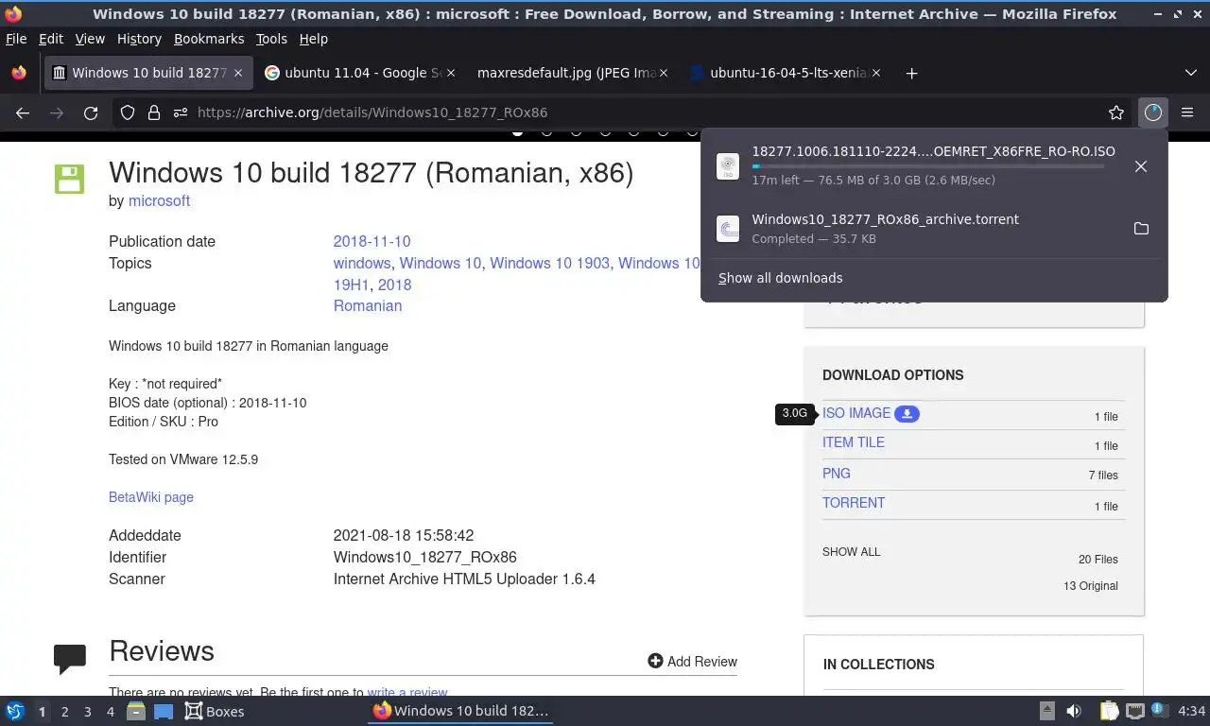This screenshot has width=1210, height=726.
Task: Open the 2018-11-10 publication date link
Action: pyautogui.click(x=372, y=241)
